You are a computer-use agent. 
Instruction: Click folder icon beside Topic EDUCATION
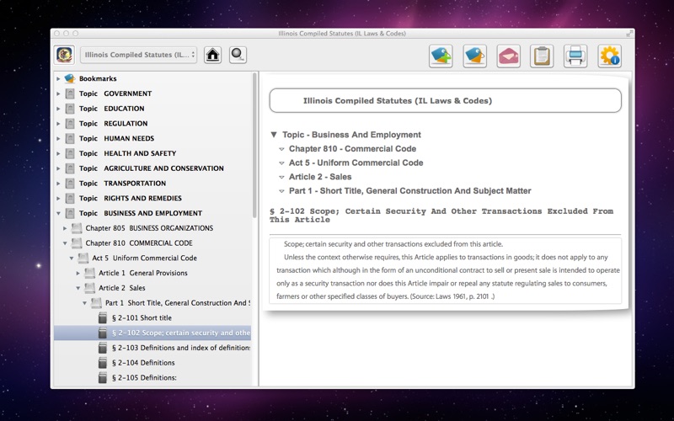click(x=70, y=109)
